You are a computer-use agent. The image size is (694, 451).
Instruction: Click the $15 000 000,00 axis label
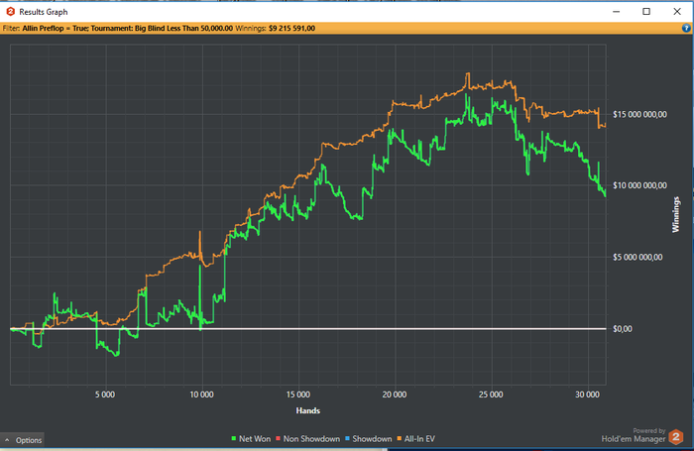point(639,114)
